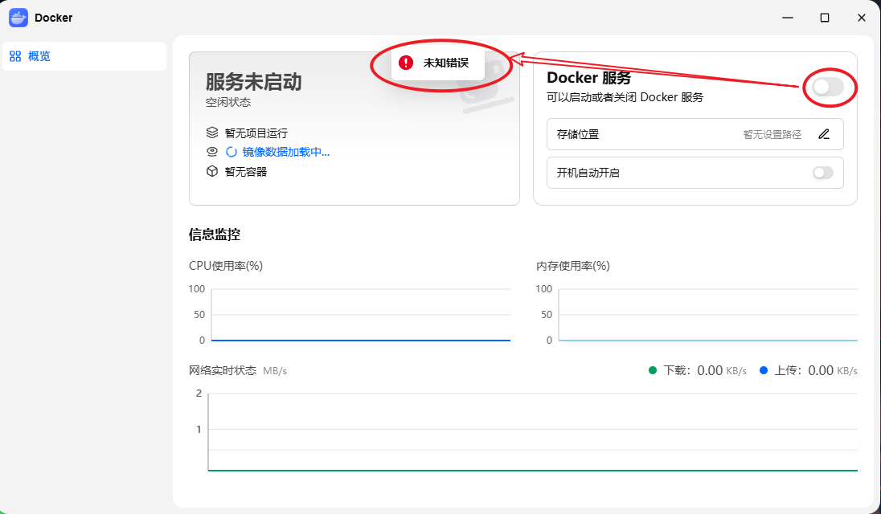
Task: Click the layers icon beside 暂无项目运行
Action: (x=212, y=133)
